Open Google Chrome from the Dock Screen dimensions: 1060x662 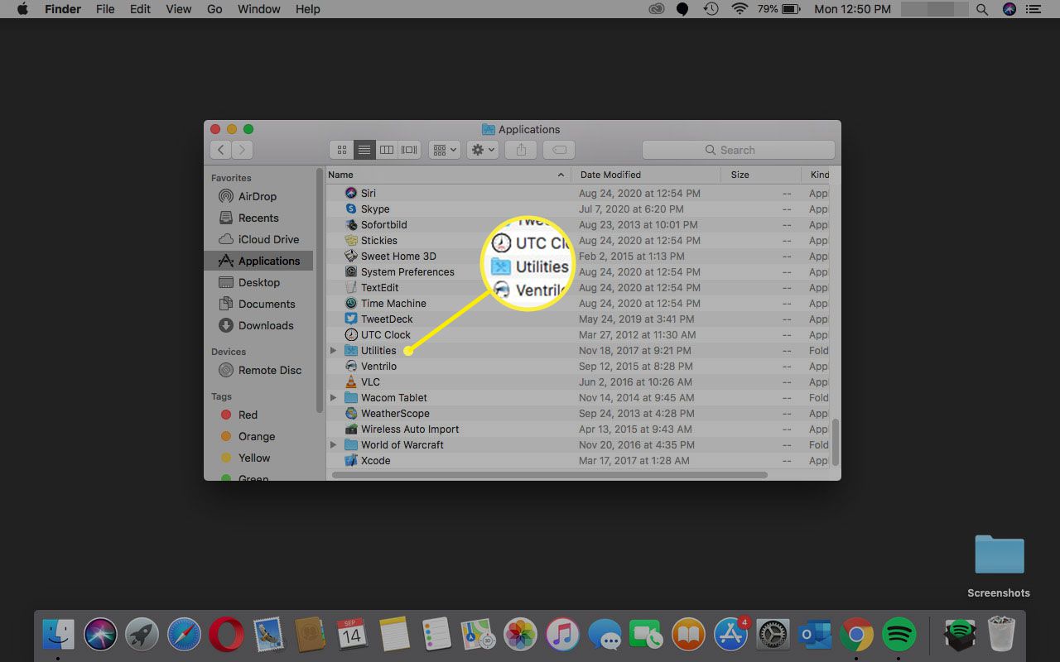pyautogui.click(x=856, y=635)
